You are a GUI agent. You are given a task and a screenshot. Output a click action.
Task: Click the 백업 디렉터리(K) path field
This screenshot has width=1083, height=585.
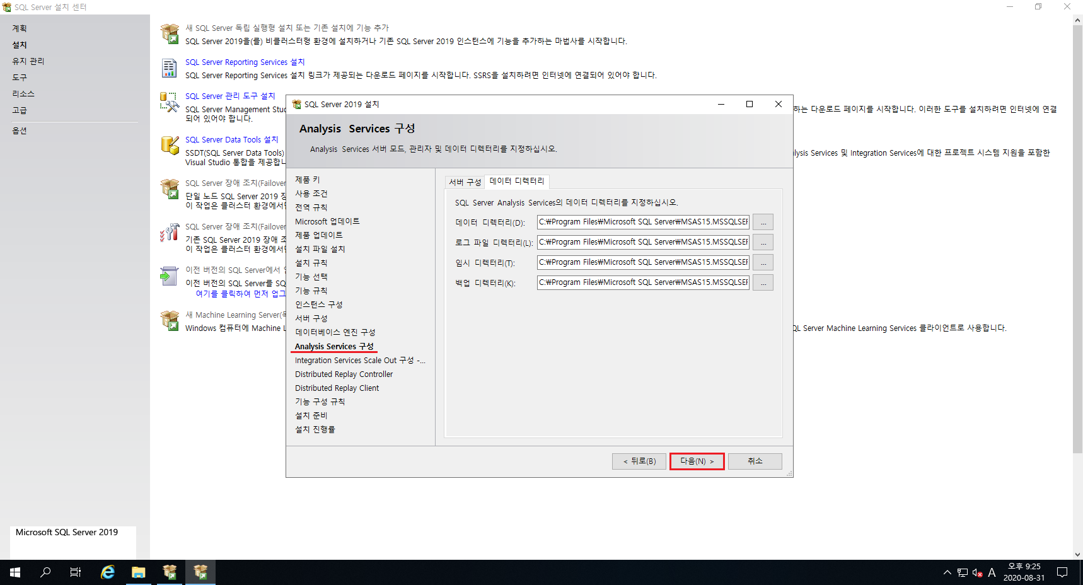click(x=643, y=282)
